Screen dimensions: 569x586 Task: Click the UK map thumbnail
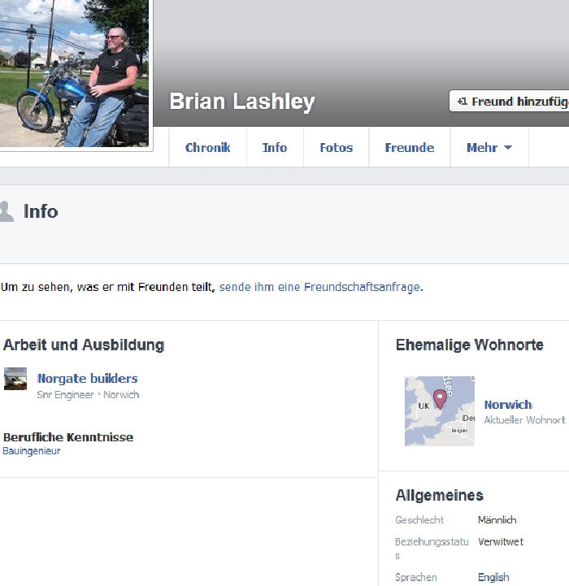coord(440,411)
